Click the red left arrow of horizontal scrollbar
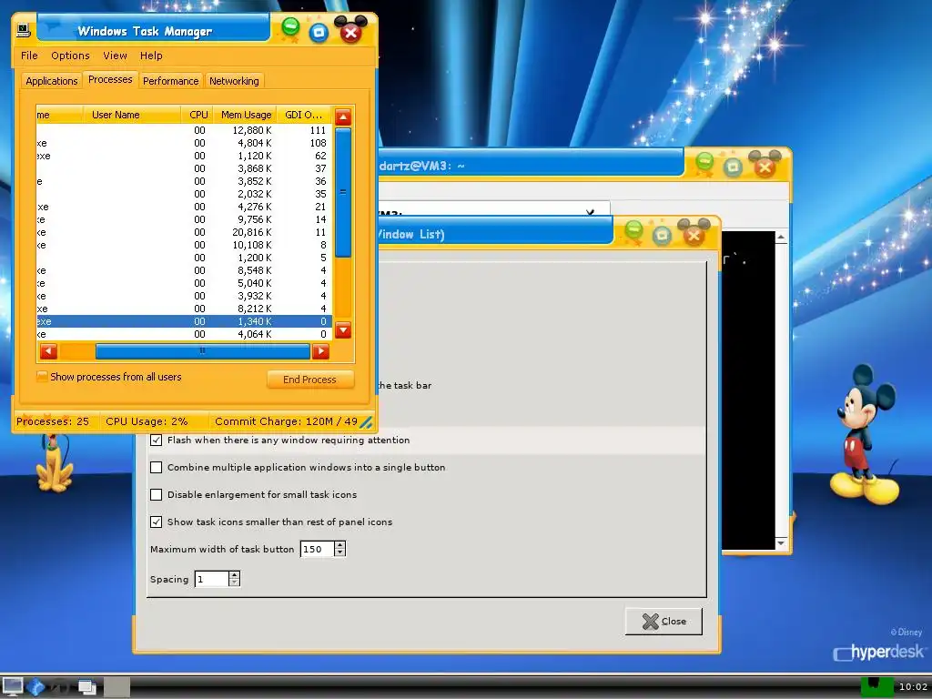The image size is (932, 699). (x=49, y=351)
